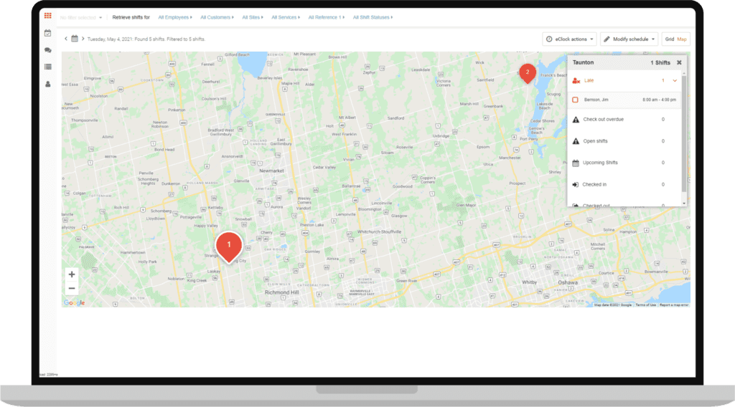Viewport: 735px width, 407px height.
Task: Open the Modify schedule dropdown
Action: pyautogui.click(x=629, y=39)
